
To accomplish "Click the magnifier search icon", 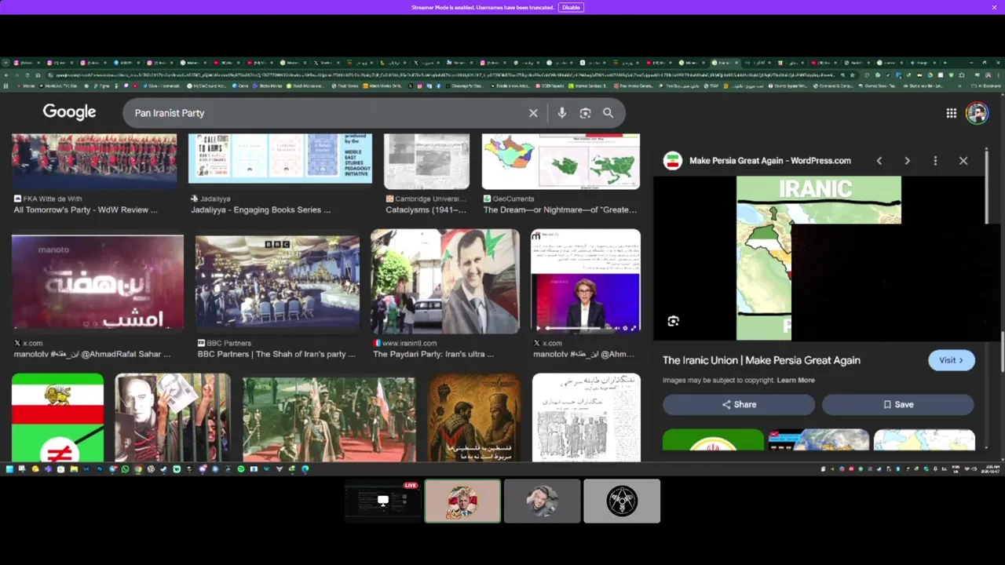I will (608, 113).
